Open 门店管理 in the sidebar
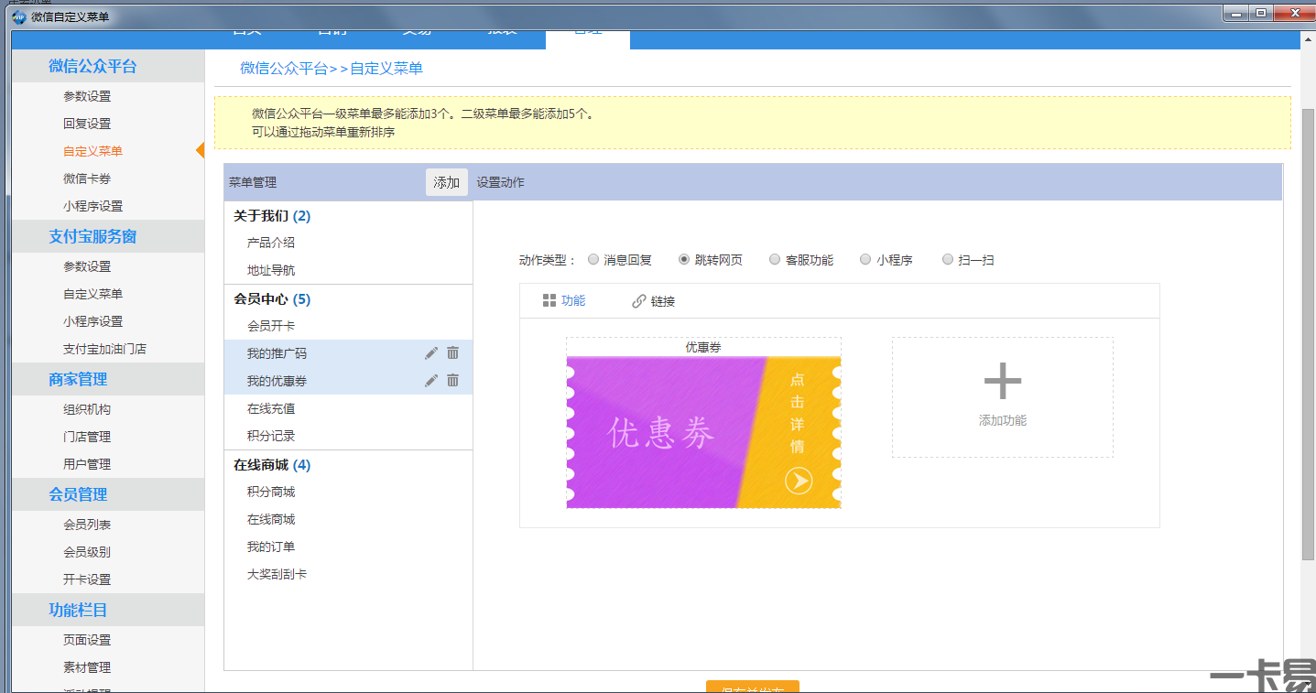The height and width of the screenshot is (693, 1316). (x=87, y=437)
